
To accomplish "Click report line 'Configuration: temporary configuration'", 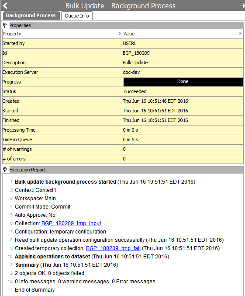I will 60,232.
